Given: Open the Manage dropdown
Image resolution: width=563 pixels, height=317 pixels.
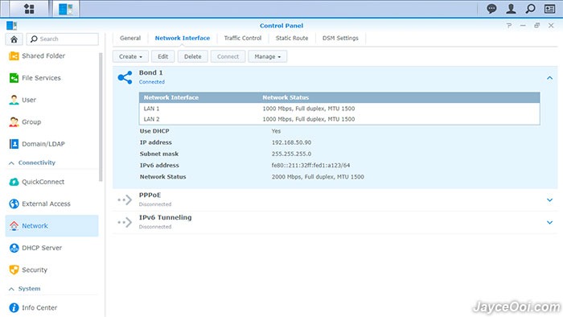Looking at the screenshot, I should coord(268,57).
